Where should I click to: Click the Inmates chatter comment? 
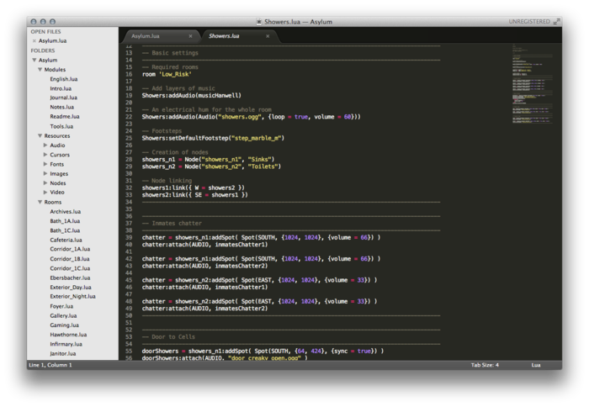click(x=172, y=224)
